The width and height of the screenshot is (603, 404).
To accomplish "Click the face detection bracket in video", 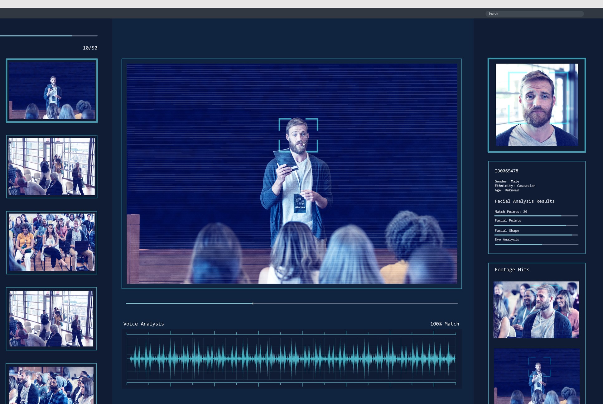I will [x=298, y=135].
